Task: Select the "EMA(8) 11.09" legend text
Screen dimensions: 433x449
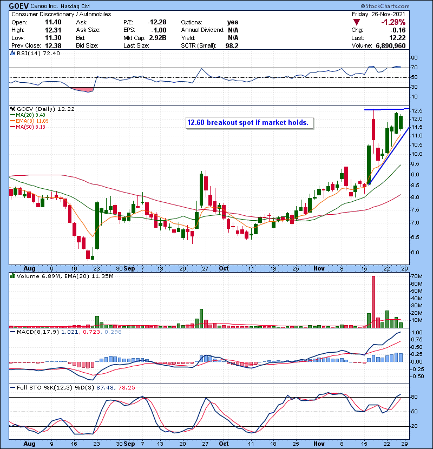Action: (32, 121)
